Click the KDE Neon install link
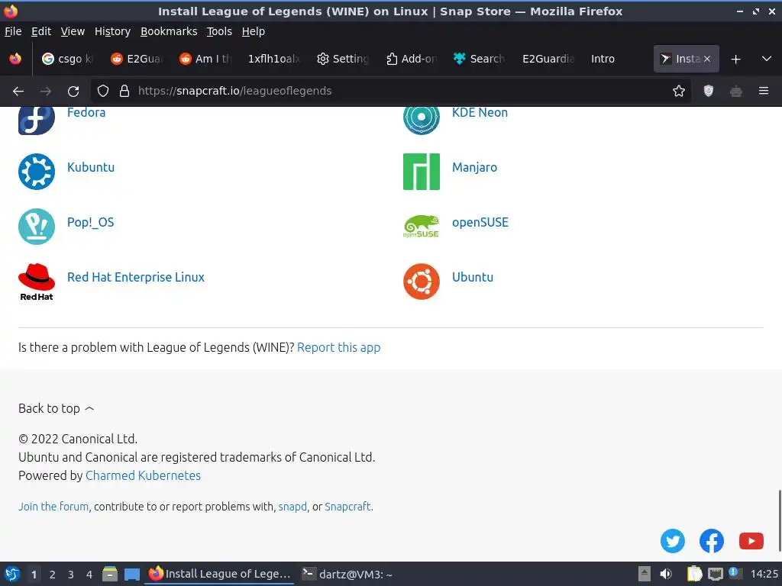Image resolution: width=782 pixels, height=586 pixels. [480, 113]
